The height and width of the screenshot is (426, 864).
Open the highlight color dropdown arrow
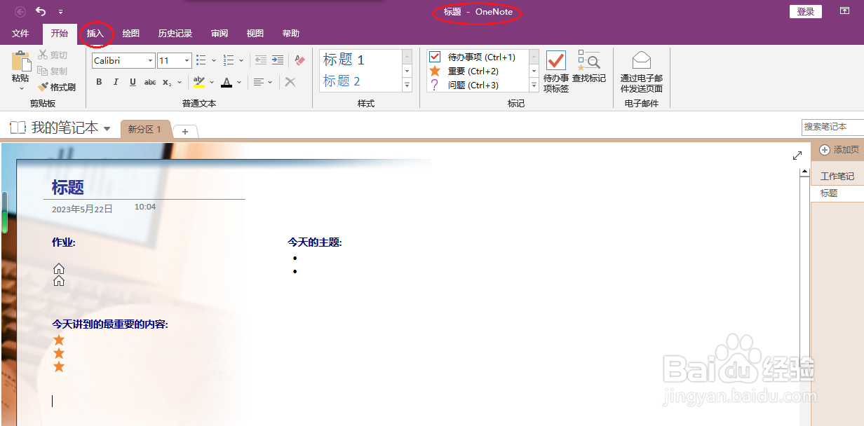click(x=212, y=82)
